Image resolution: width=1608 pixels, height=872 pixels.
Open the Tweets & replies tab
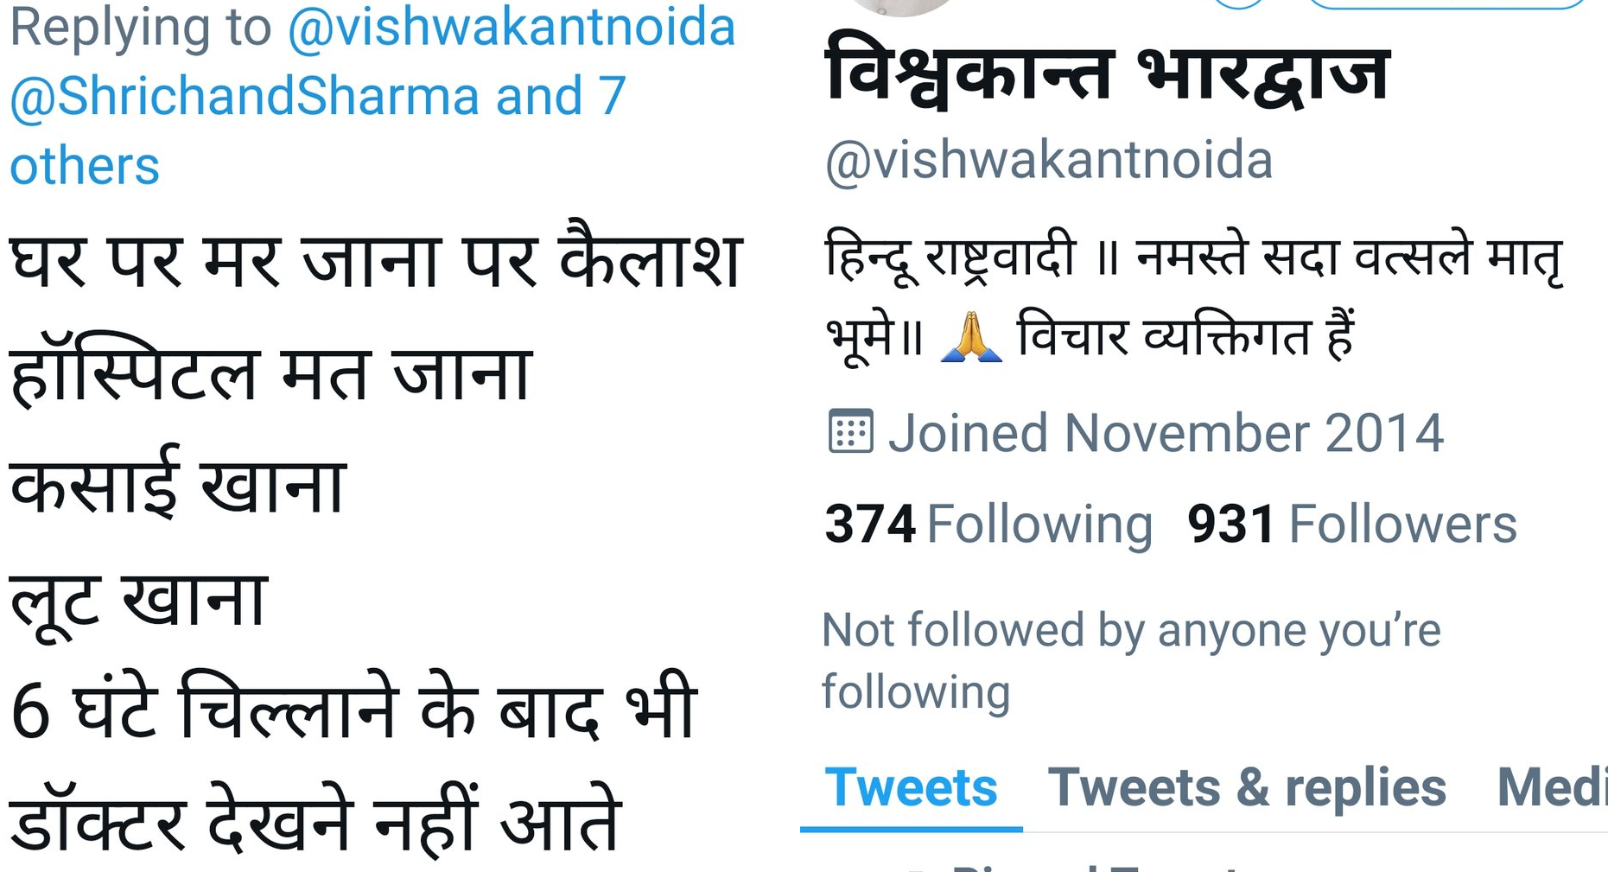tap(1247, 788)
